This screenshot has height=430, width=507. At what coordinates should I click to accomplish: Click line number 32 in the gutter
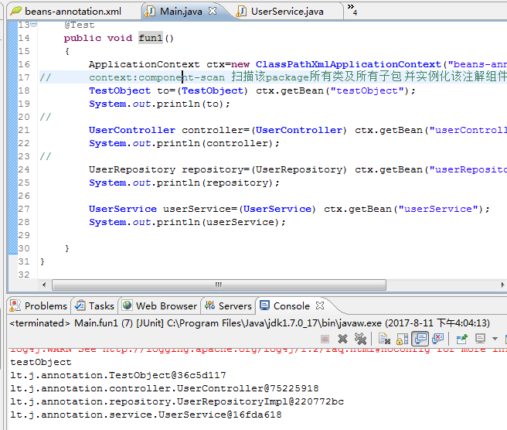pos(24,275)
